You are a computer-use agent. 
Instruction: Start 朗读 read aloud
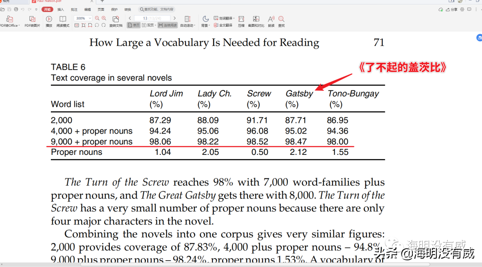(x=271, y=21)
